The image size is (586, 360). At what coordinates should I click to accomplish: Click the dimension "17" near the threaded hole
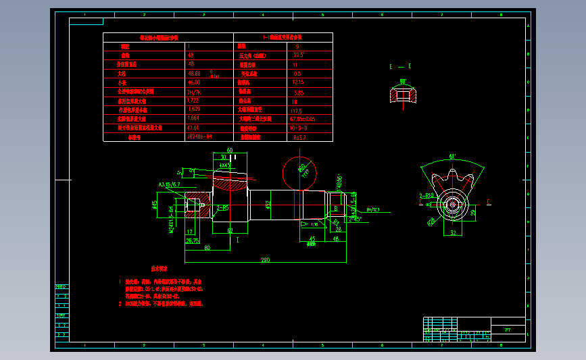(x=189, y=232)
